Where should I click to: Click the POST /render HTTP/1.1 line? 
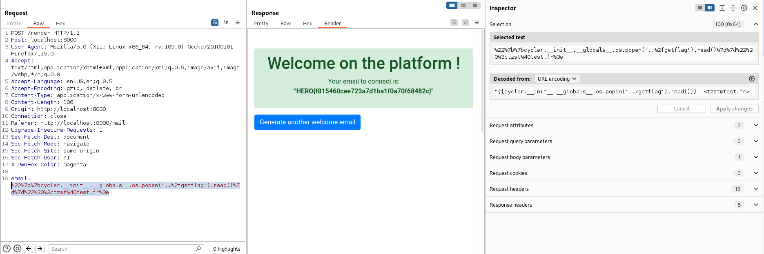pyautogui.click(x=45, y=33)
